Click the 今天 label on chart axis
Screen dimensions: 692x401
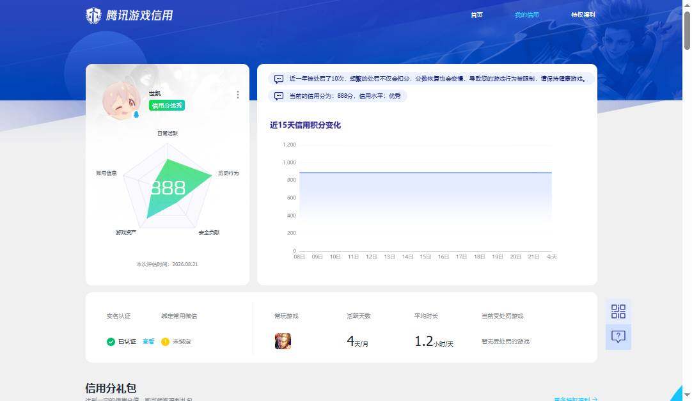[x=552, y=256]
